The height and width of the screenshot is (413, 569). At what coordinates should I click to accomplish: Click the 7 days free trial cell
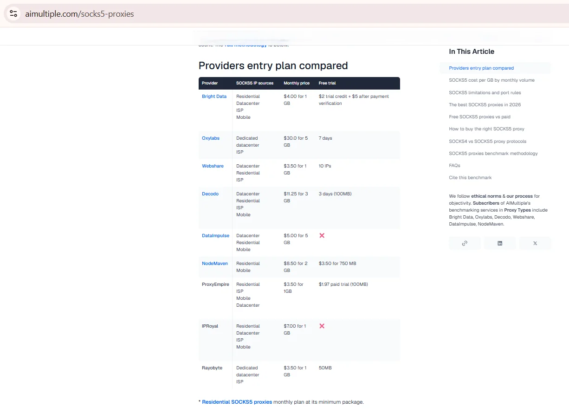click(x=325, y=138)
